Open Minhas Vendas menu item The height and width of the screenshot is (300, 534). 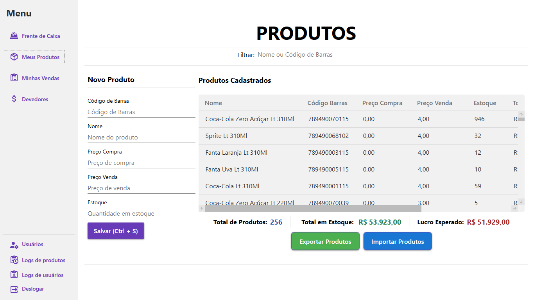point(40,78)
